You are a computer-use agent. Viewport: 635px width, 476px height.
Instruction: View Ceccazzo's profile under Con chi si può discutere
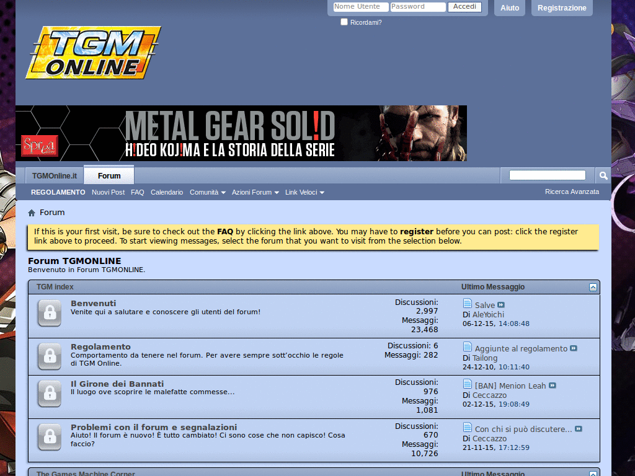point(489,438)
